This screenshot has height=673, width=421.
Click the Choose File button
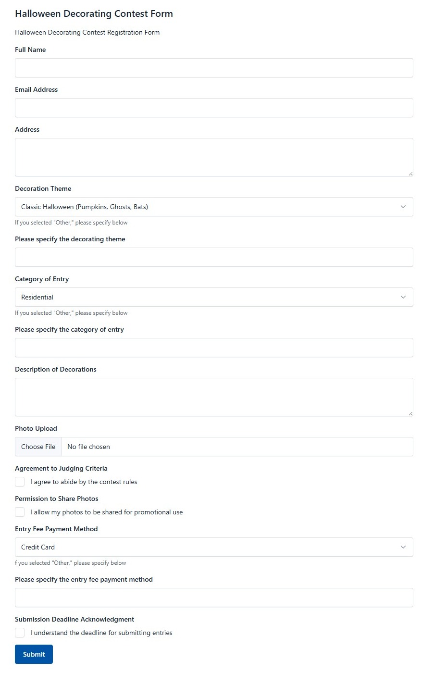(38, 447)
